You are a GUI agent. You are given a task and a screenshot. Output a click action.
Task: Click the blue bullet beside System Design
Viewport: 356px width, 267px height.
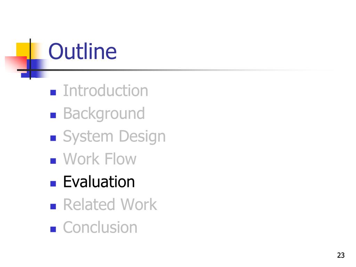pos(53,138)
